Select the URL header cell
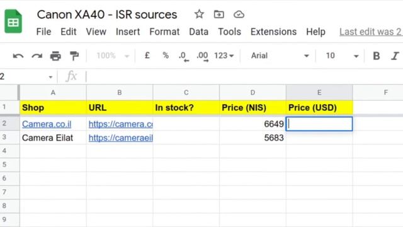Screen dimensions: 403x227 tap(120, 107)
